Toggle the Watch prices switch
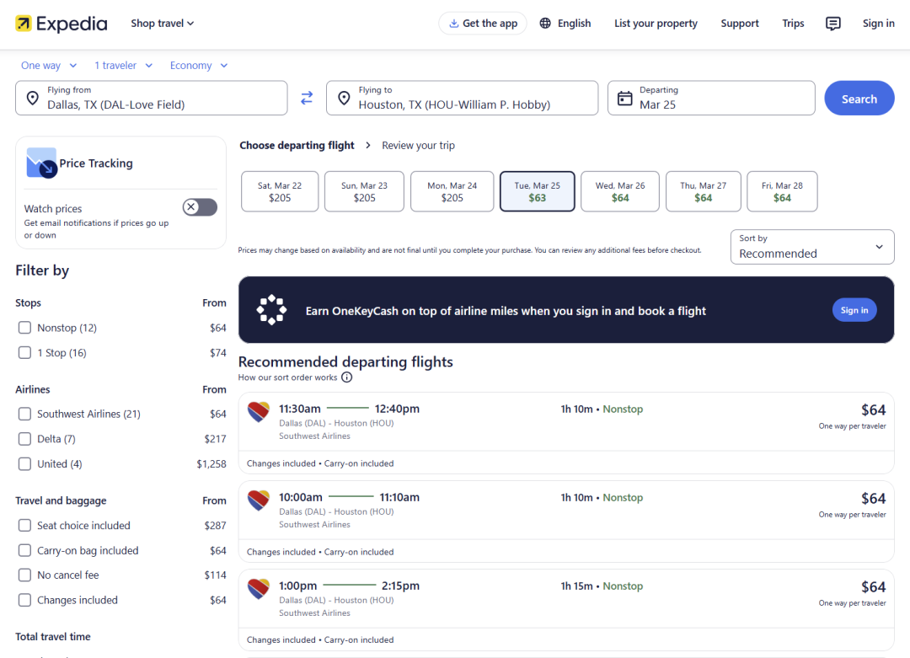 click(200, 207)
